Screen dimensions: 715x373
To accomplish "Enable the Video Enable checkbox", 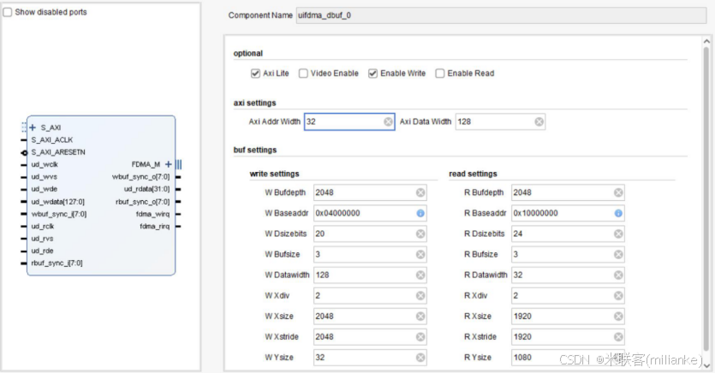I will click(x=303, y=74).
